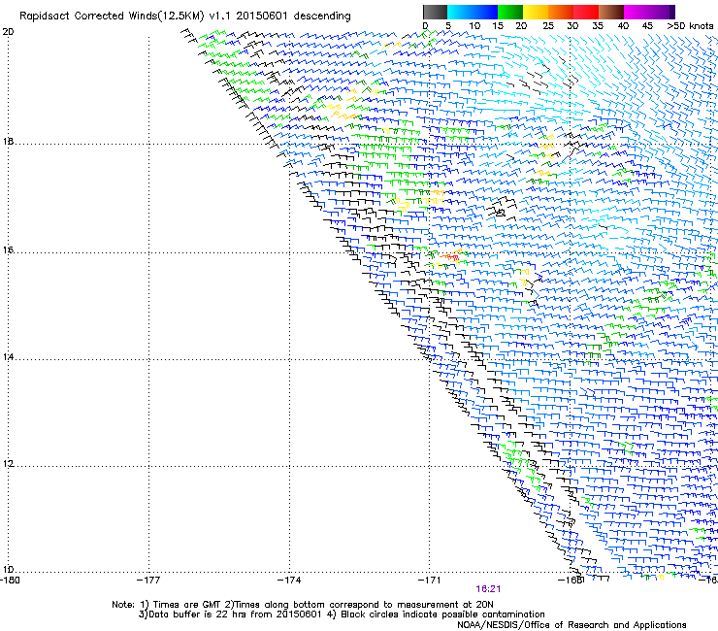This screenshot has width=718, height=631.
Task: Click latitude label '12' on left axis
Action: (8, 464)
